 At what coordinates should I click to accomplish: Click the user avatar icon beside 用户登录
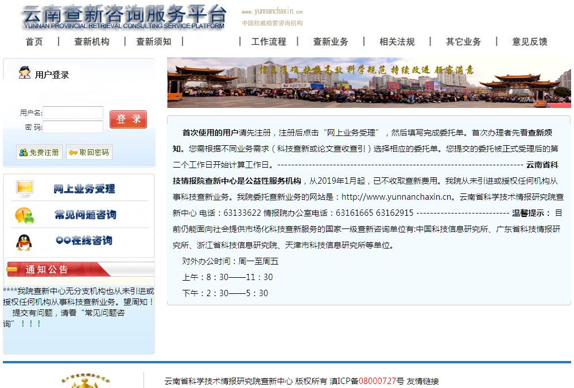click(x=25, y=73)
